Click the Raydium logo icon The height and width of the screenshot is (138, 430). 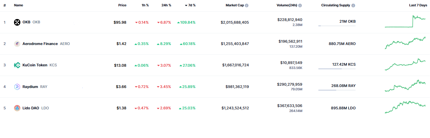point(17,87)
